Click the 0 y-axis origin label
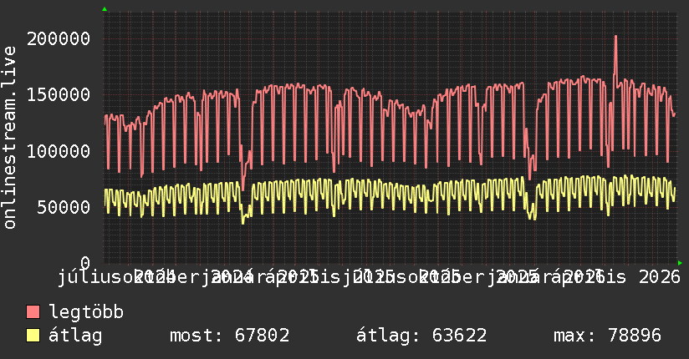The height and width of the screenshot is (359, 689). point(85,263)
